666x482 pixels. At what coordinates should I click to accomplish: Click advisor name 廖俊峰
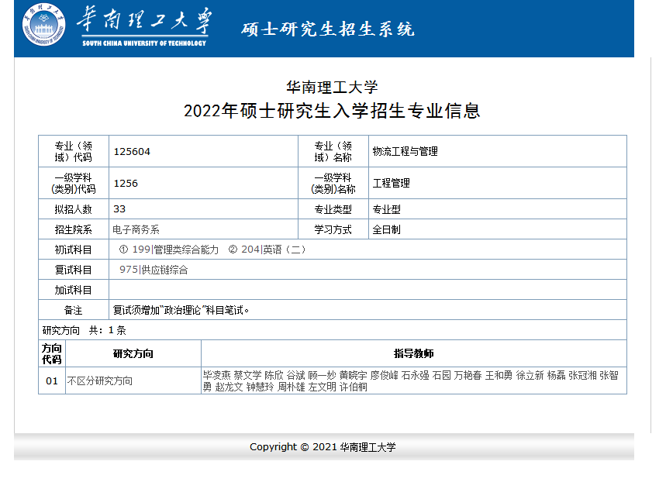(384, 375)
